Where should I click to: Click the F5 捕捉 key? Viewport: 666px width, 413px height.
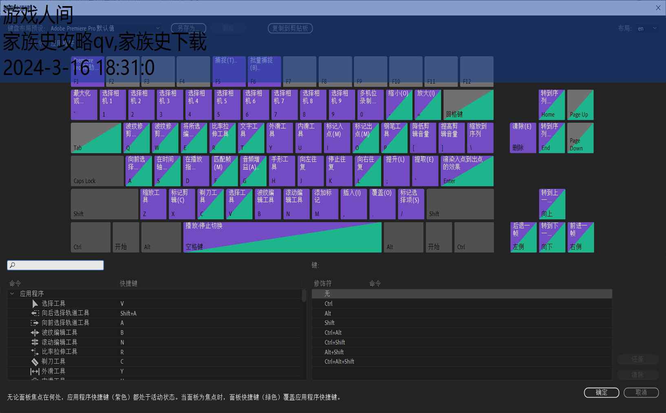[229, 71]
